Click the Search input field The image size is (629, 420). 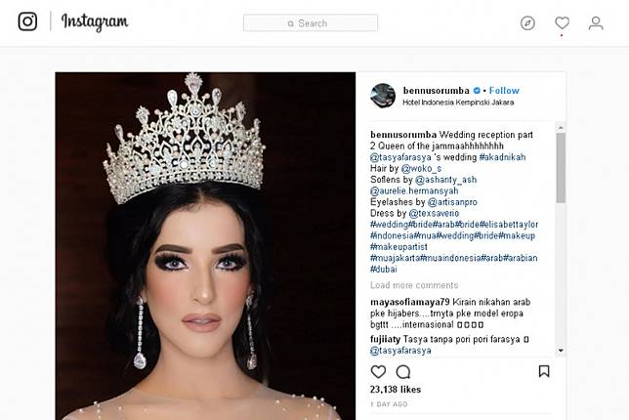[310, 22]
